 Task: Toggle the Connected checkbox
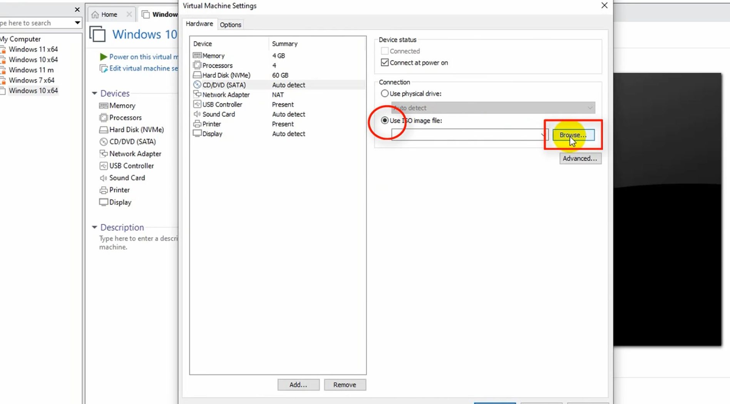coord(384,51)
